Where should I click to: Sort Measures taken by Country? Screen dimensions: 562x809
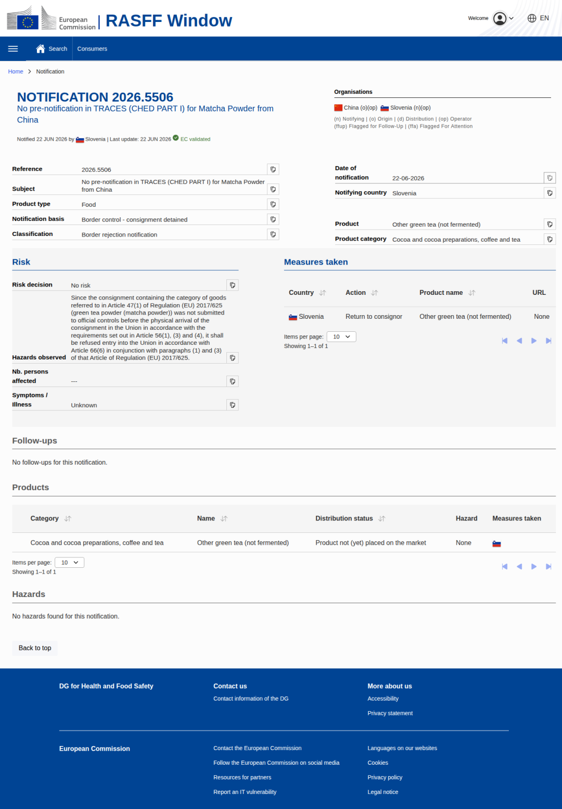click(323, 293)
